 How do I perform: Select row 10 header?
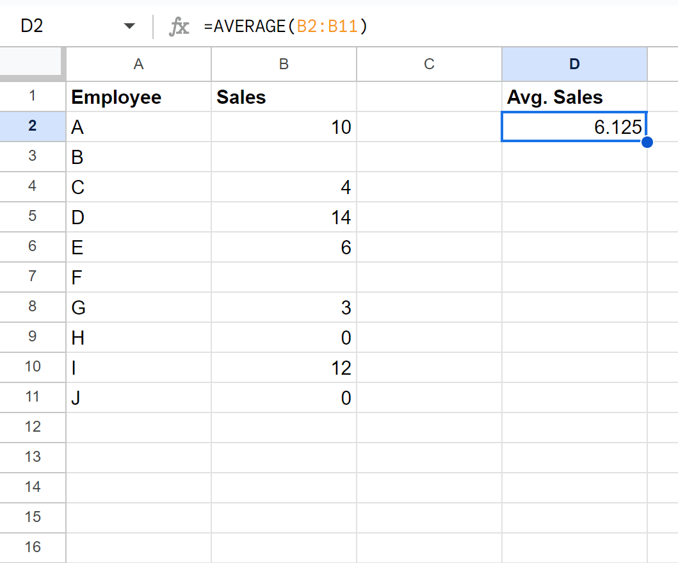tap(33, 367)
